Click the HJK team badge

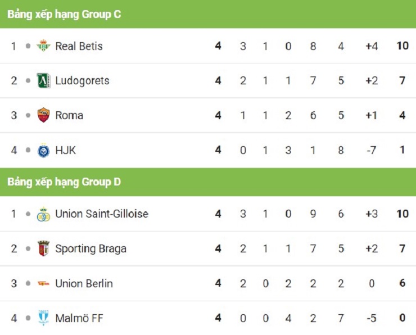coord(43,150)
